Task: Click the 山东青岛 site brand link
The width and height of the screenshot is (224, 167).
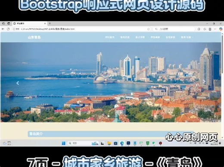Action: [x=34, y=37]
